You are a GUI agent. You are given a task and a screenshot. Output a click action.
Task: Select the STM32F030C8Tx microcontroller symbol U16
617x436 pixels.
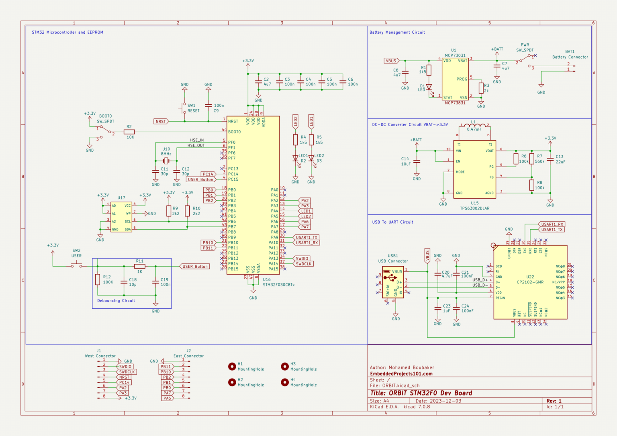(253, 193)
